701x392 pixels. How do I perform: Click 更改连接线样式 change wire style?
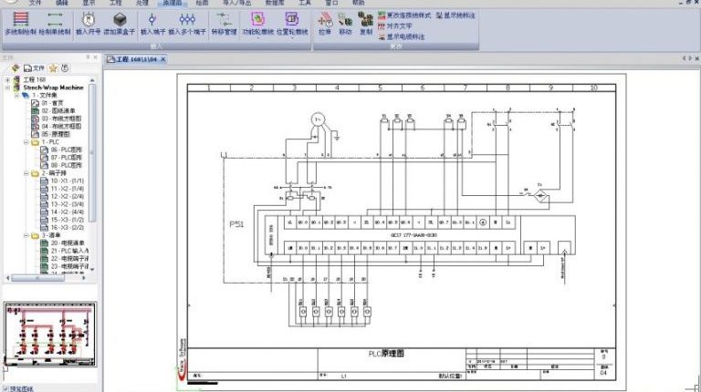[x=404, y=15]
